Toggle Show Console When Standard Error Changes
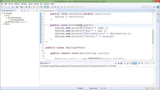 [136, 63]
